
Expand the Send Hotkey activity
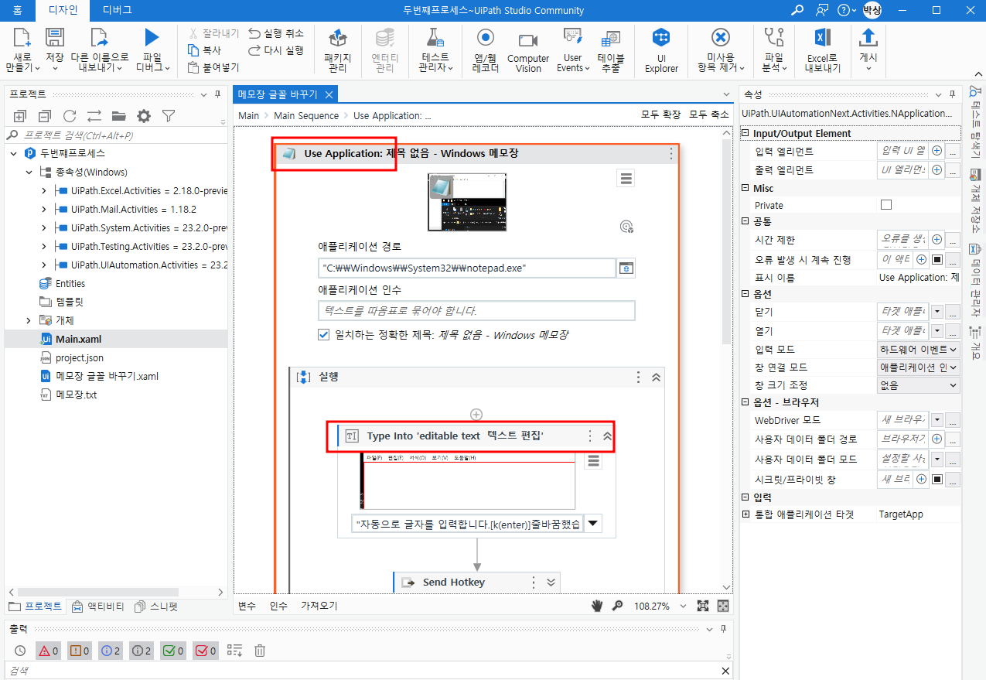pos(551,583)
